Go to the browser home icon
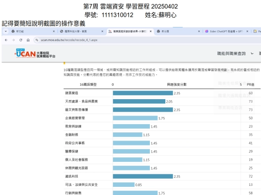 click(28, 40)
